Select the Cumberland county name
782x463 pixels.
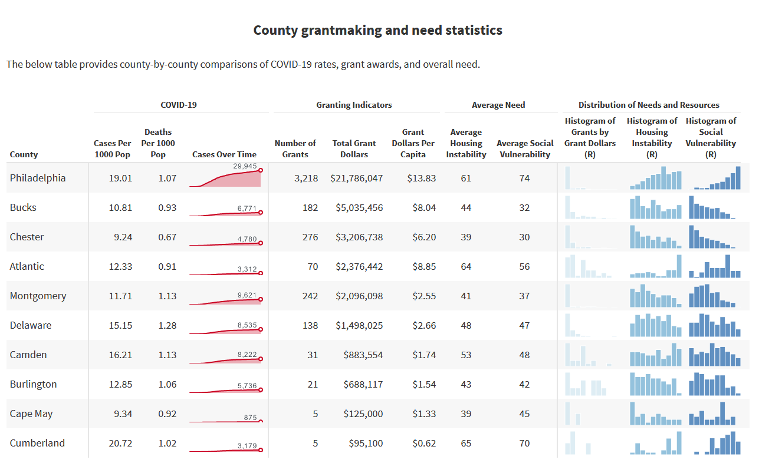point(37,443)
